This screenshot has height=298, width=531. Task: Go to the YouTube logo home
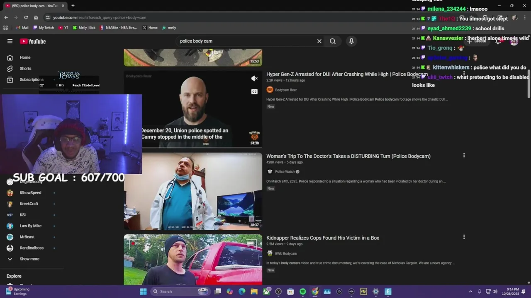pos(33,41)
